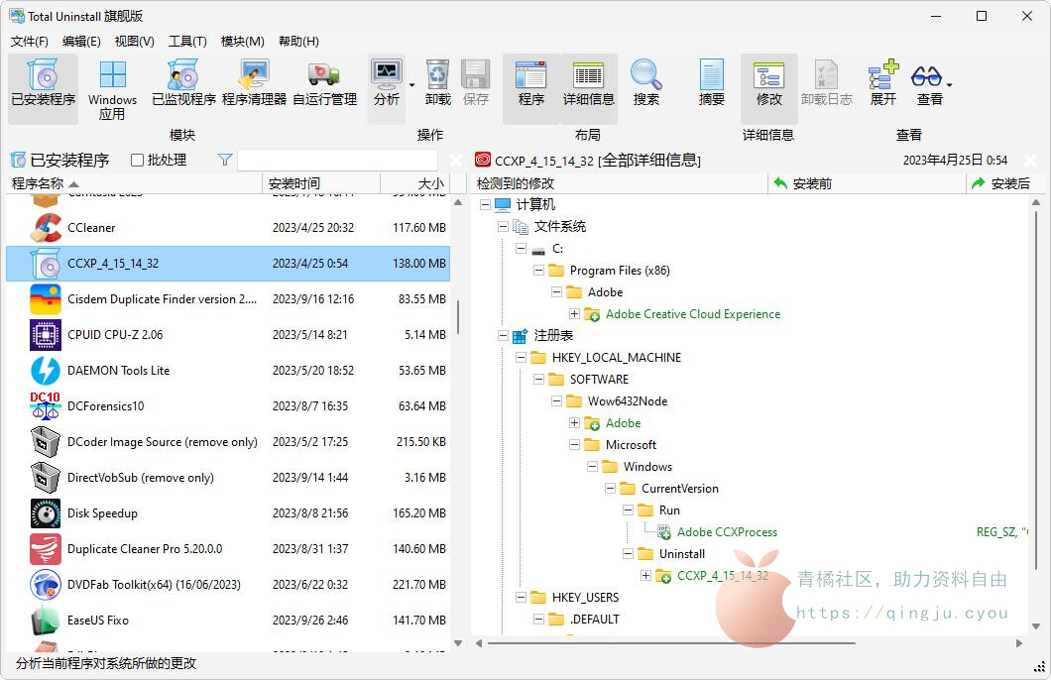Select CPUID CPU-Z 2.06 entry
Screen dimensions: 1051x680
tap(228, 335)
